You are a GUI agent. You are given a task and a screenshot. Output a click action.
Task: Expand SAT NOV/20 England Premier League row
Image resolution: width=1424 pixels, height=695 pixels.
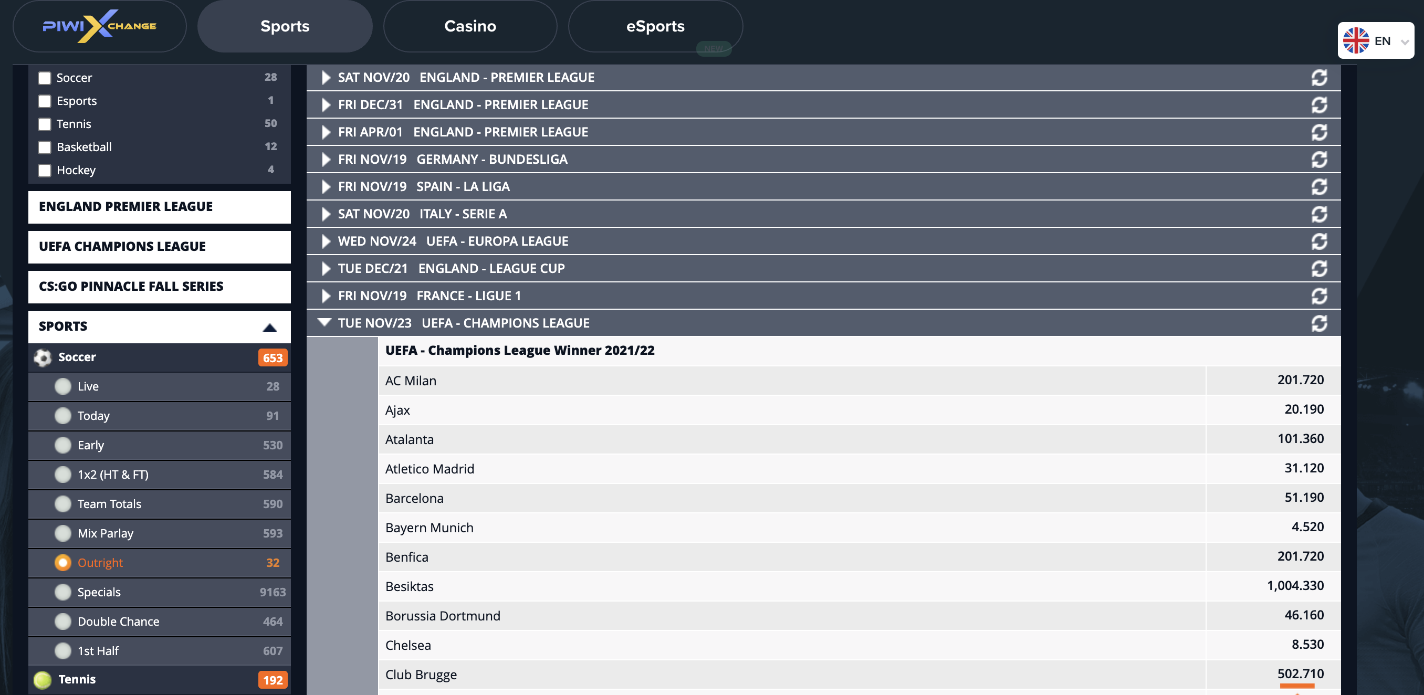point(326,78)
